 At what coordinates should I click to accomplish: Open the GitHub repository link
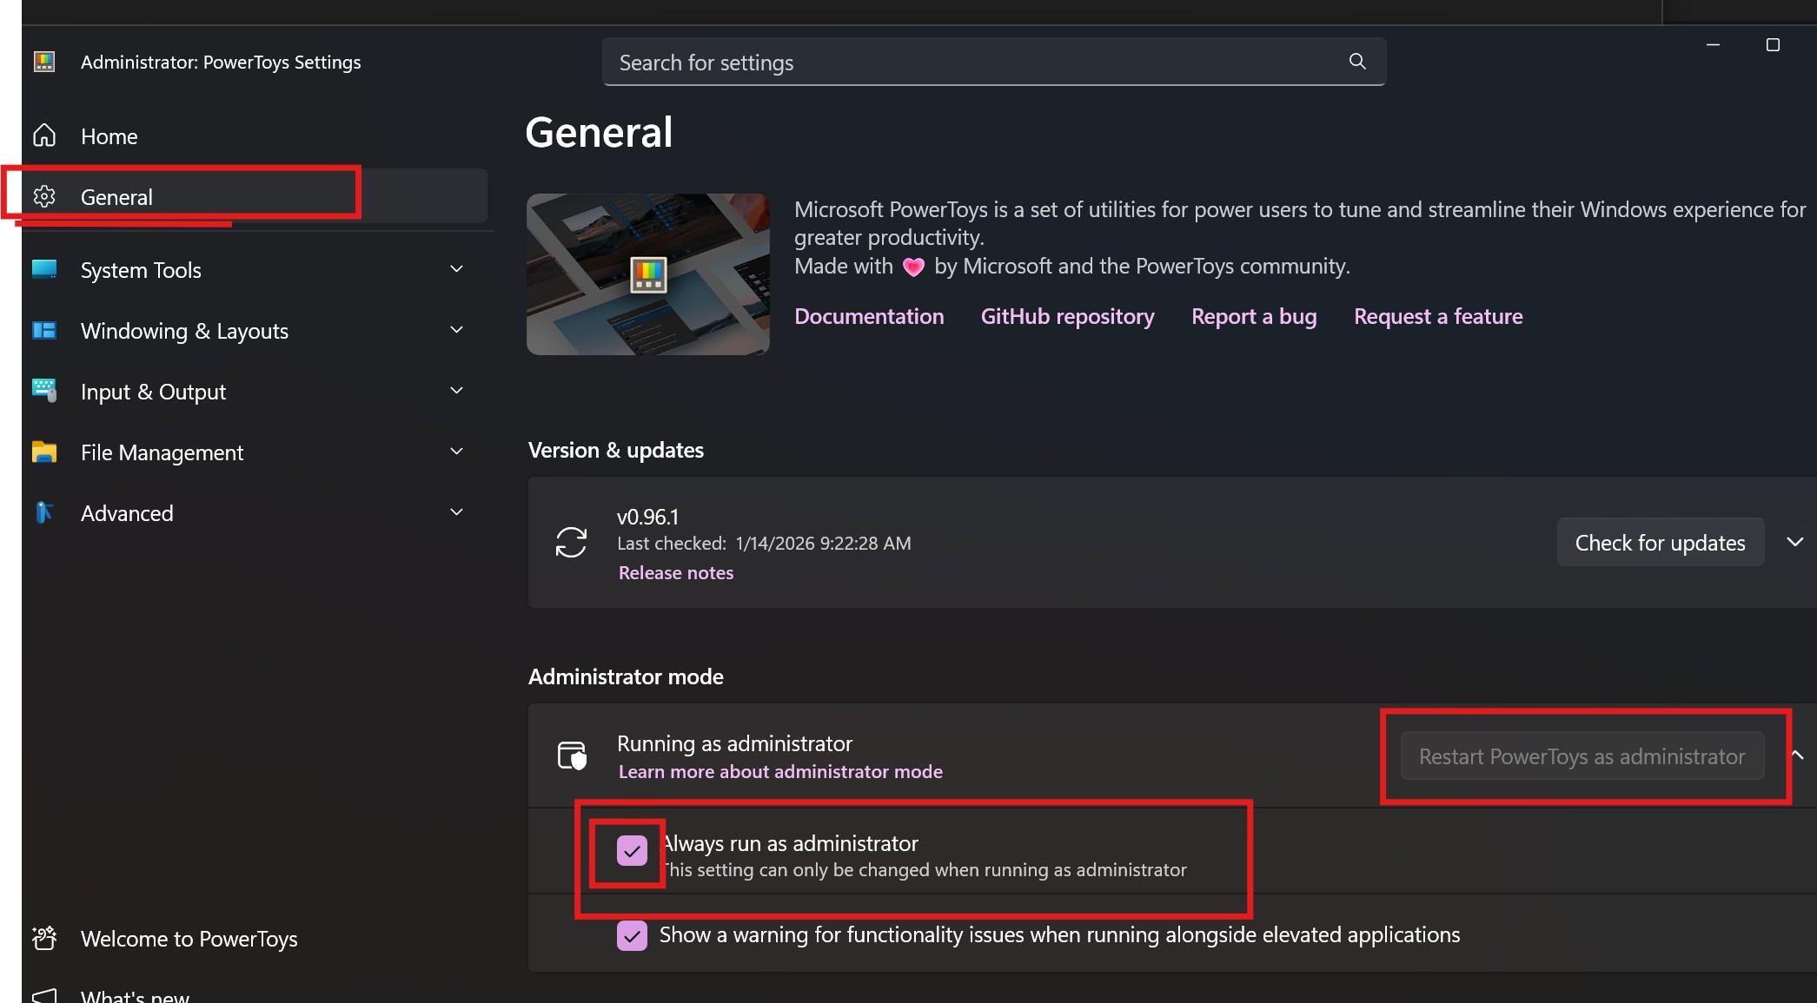pyautogui.click(x=1067, y=316)
